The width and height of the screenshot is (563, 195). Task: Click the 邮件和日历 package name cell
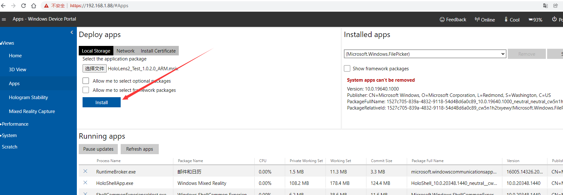(x=189, y=172)
